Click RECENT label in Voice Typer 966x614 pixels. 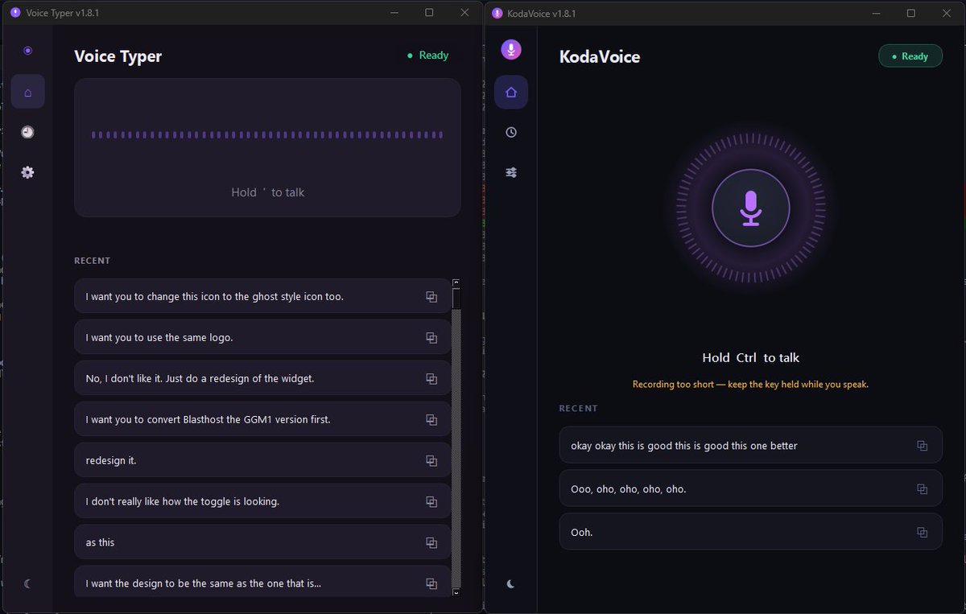tap(93, 261)
